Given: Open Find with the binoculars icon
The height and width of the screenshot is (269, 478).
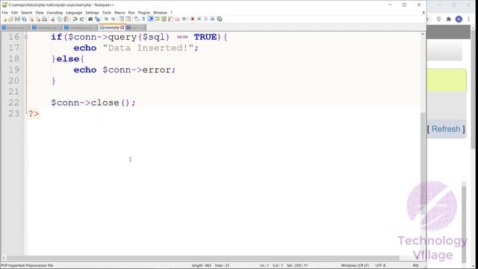Looking at the screenshot, I should pos(90,19).
